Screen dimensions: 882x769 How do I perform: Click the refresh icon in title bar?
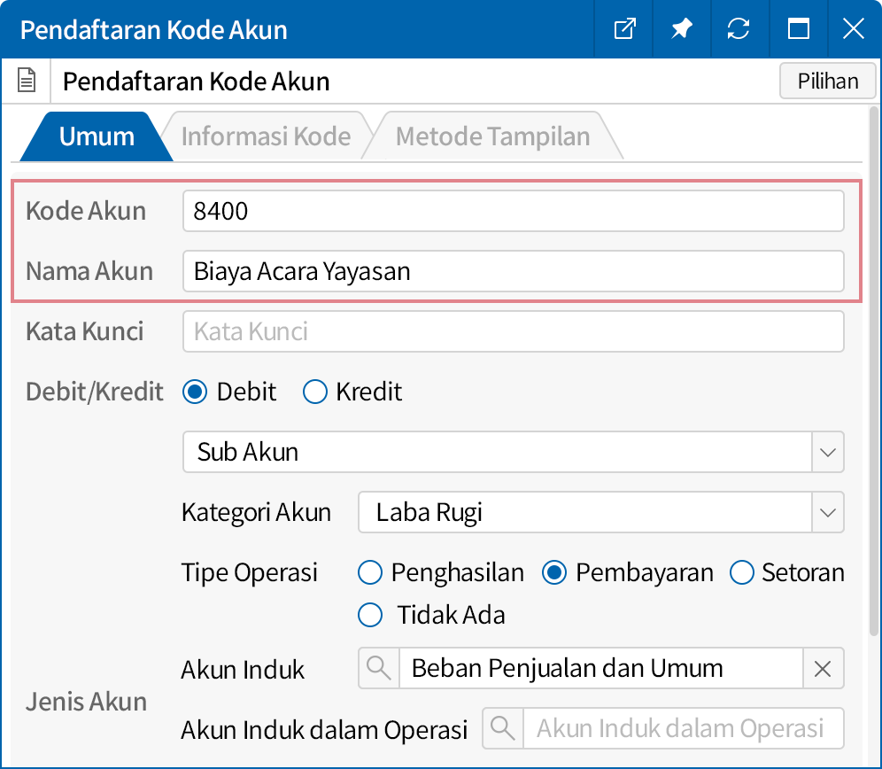point(738,29)
